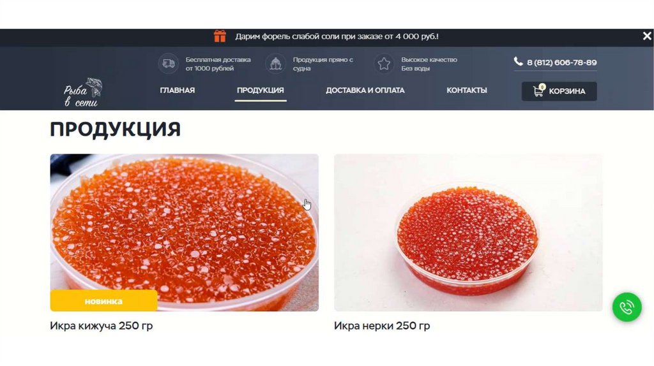Click the кижуча caviar product photo
This screenshot has height=366, width=654.
click(185, 232)
